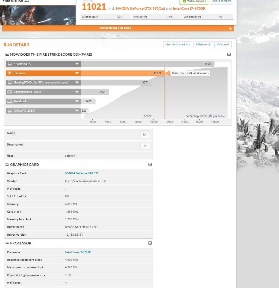Viewport: 279px width, 288px height.
Task: Click Add to compare button
Action: coord(222,2)
